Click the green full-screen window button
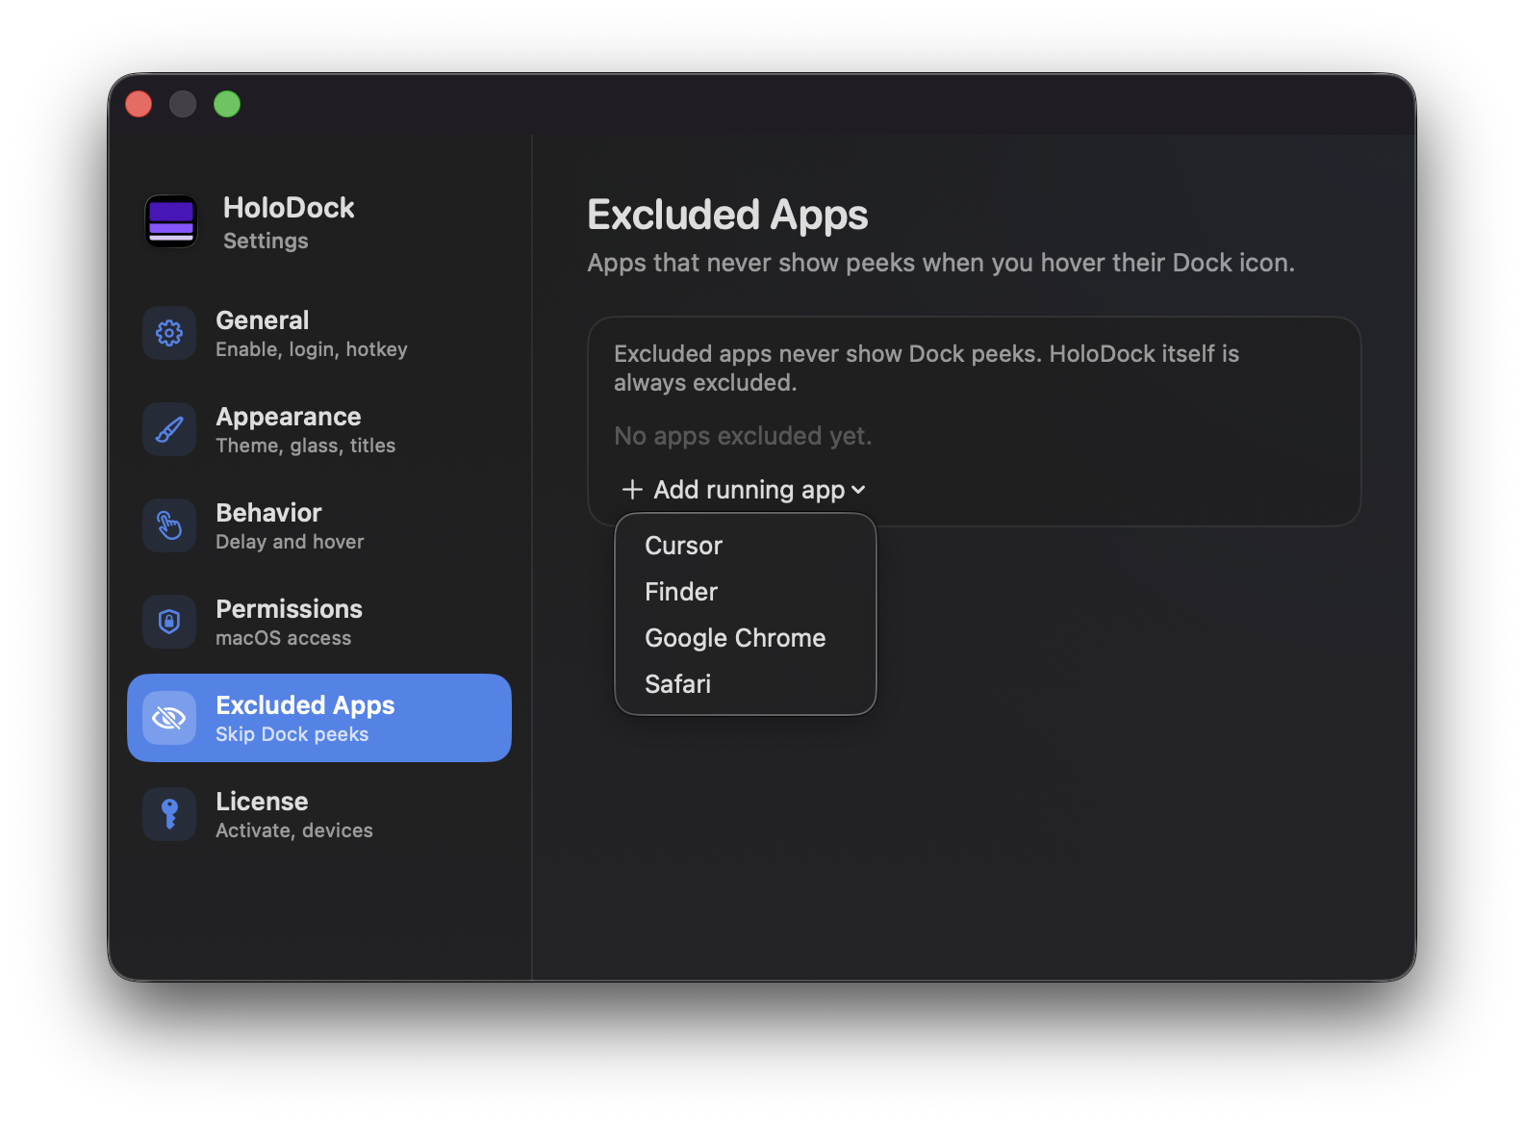This screenshot has width=1524, height=1124. tap(227, 104)
